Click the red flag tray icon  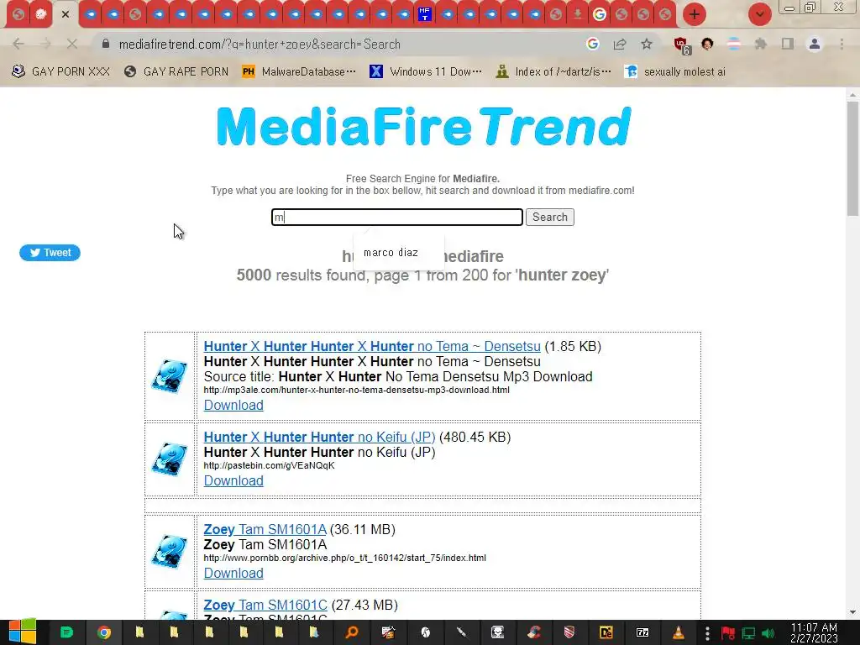coord(728,633)
